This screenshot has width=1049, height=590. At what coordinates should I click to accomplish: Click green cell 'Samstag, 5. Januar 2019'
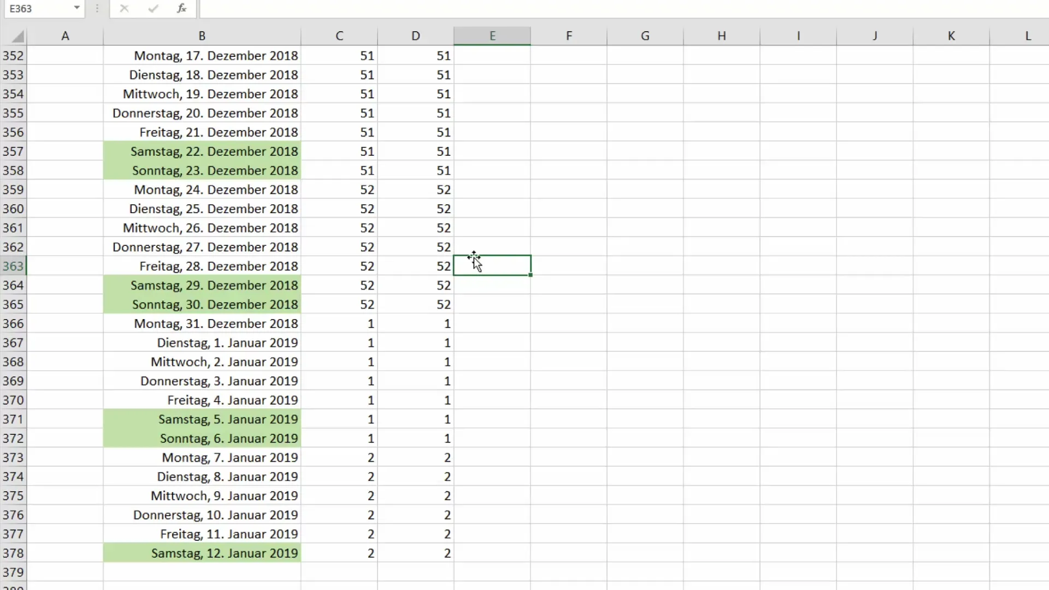(202, 419)
